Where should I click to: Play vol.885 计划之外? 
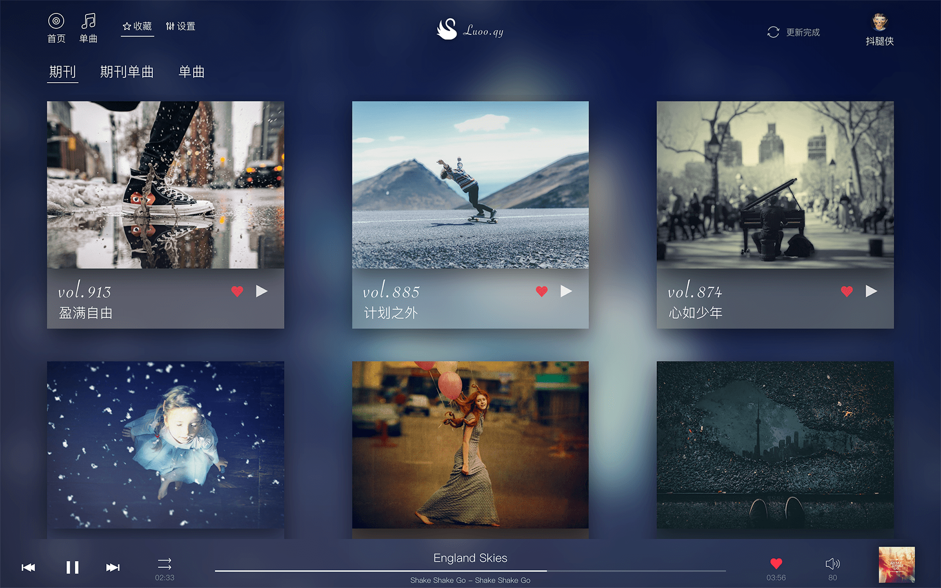566,291
